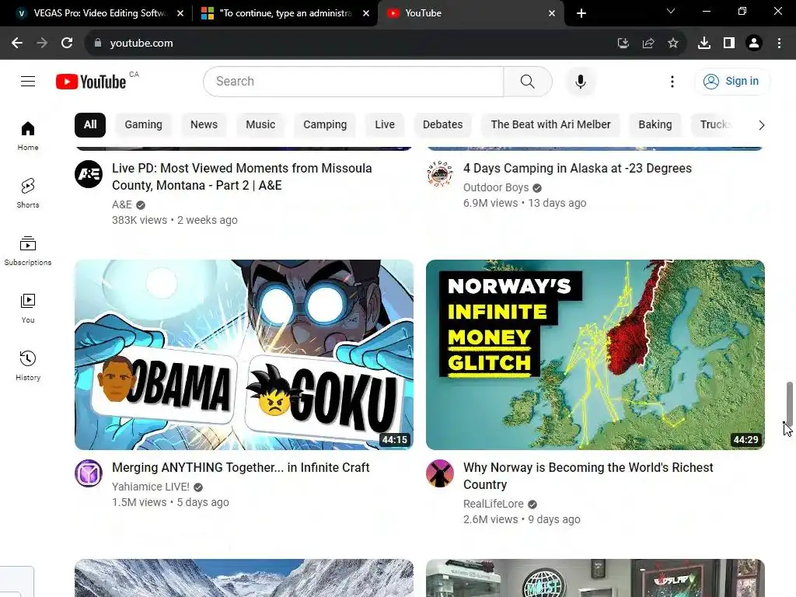Open a new browser tab
This screenshot has height=597, width=796.
(x=581, y=13)
